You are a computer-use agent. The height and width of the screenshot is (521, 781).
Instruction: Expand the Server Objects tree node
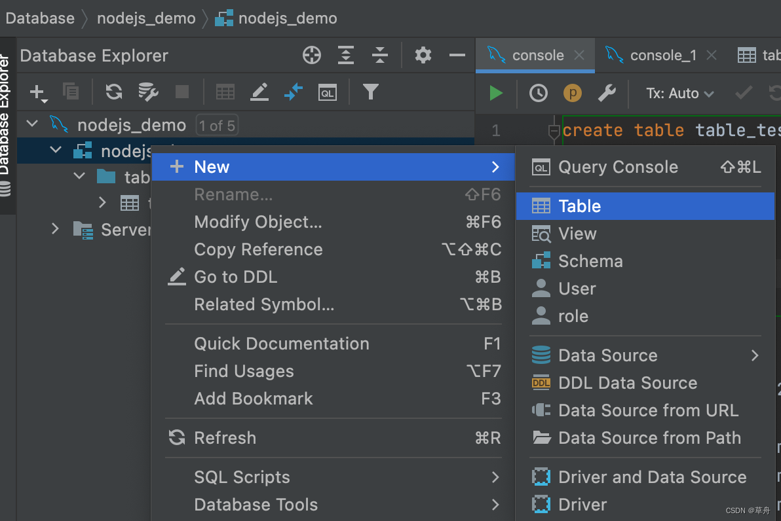pos(56,229)
